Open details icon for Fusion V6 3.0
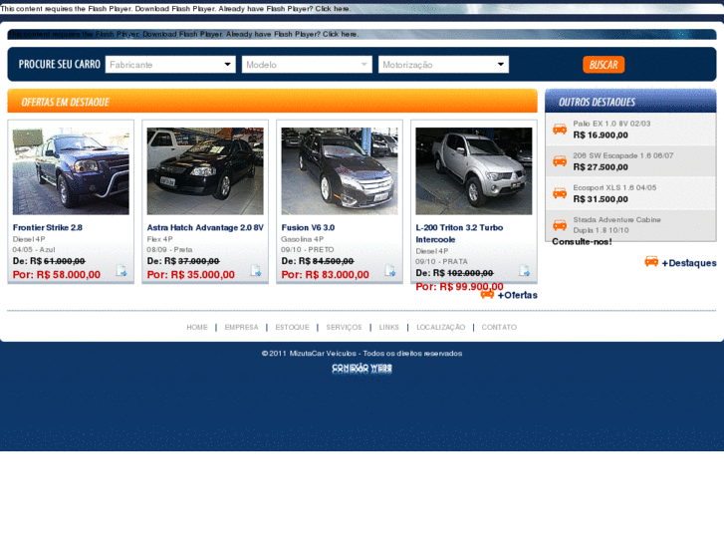The width and height of the screenshot is (724, 543). (390, 270)
